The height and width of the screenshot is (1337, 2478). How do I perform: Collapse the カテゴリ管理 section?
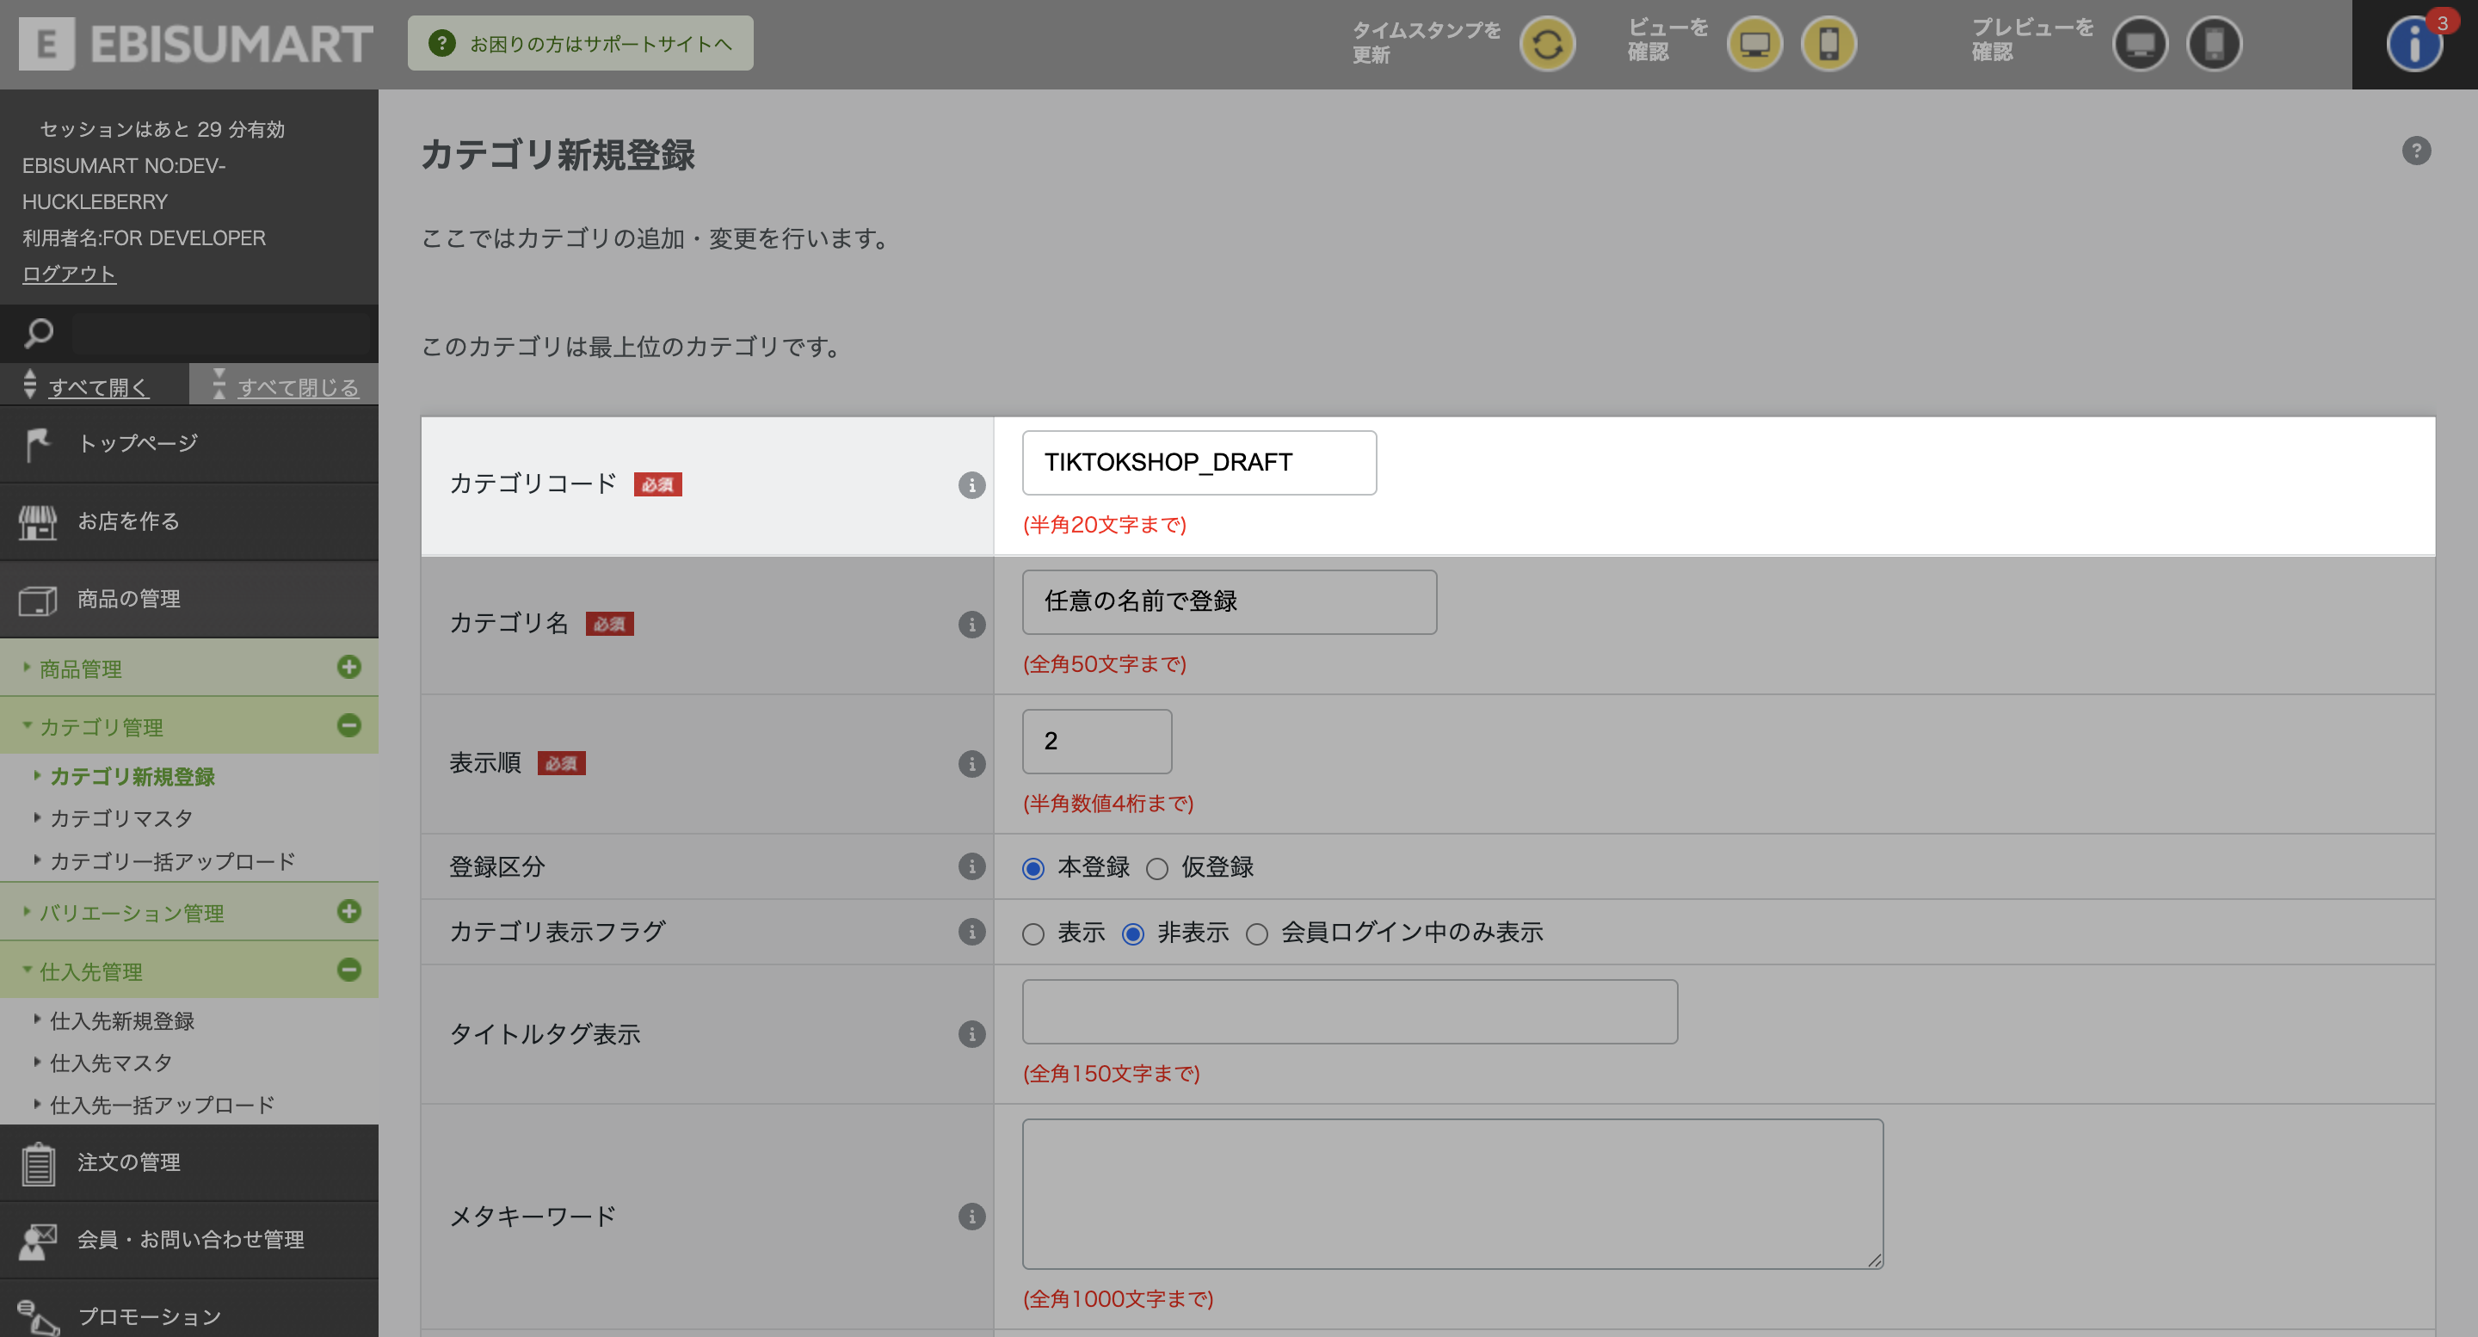pos(349,725)
